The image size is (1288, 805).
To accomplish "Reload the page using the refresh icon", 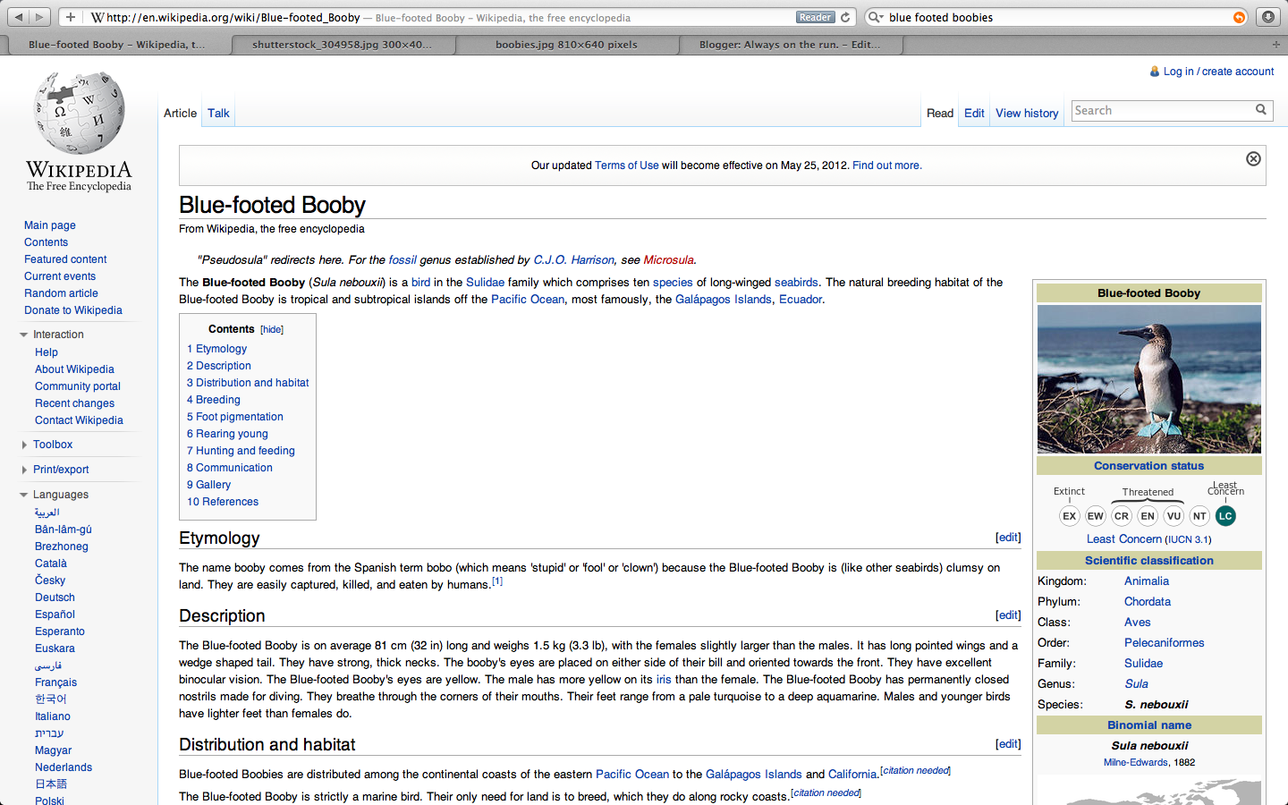I will click(x=845, y=17).
